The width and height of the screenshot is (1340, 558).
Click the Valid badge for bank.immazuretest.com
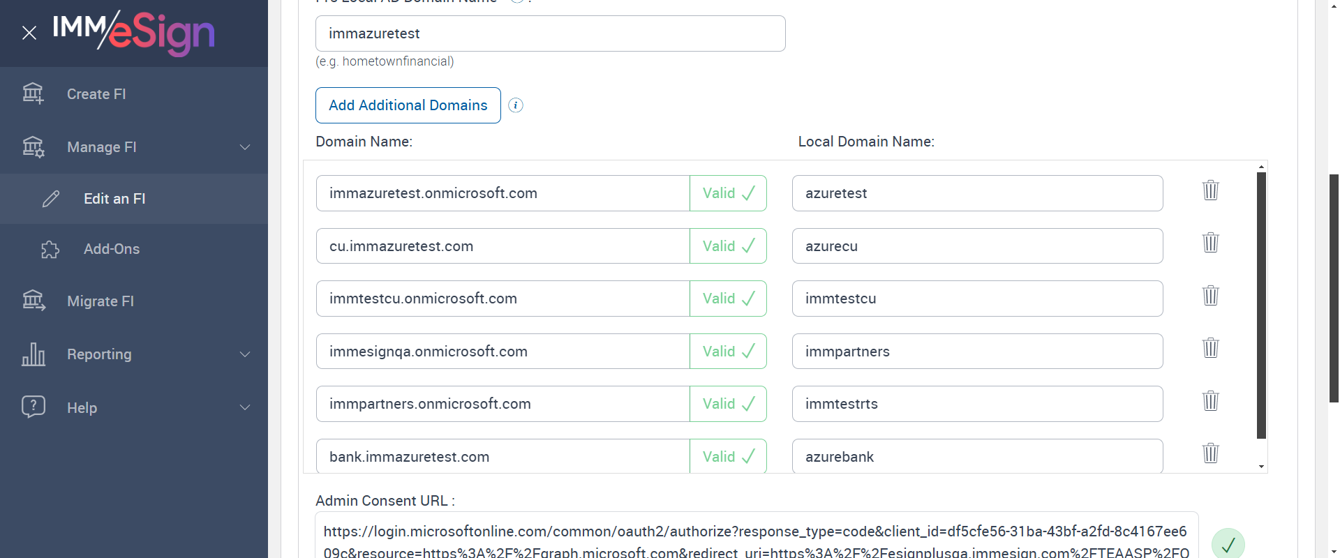pyautogui.click(x=728, y=457)
